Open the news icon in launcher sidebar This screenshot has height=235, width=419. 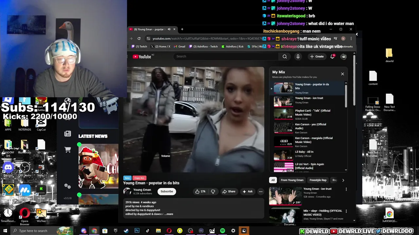pos(67,133)
